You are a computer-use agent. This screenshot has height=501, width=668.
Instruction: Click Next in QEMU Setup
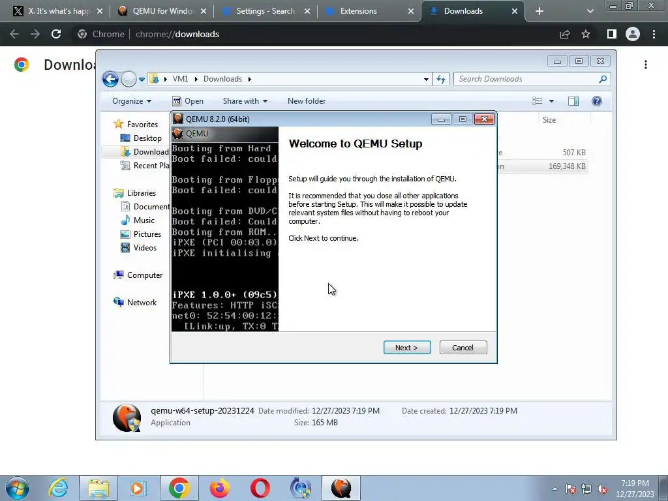pyautogui.click(x=407, y=348)
